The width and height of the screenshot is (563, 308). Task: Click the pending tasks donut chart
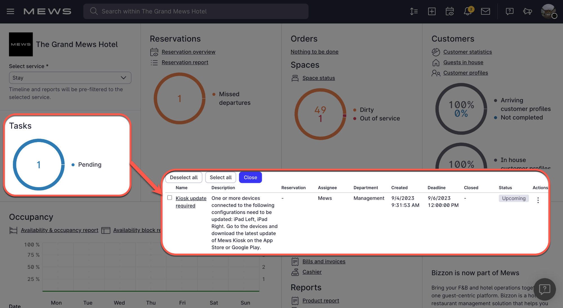(x=39, y=165)
